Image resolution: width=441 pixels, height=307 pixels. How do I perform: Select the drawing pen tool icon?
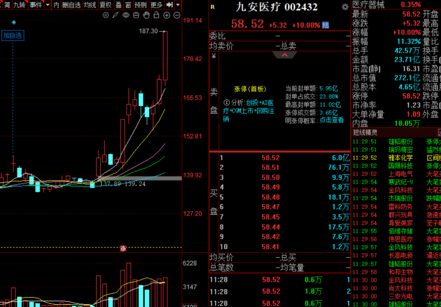click(x=116, y=15)
